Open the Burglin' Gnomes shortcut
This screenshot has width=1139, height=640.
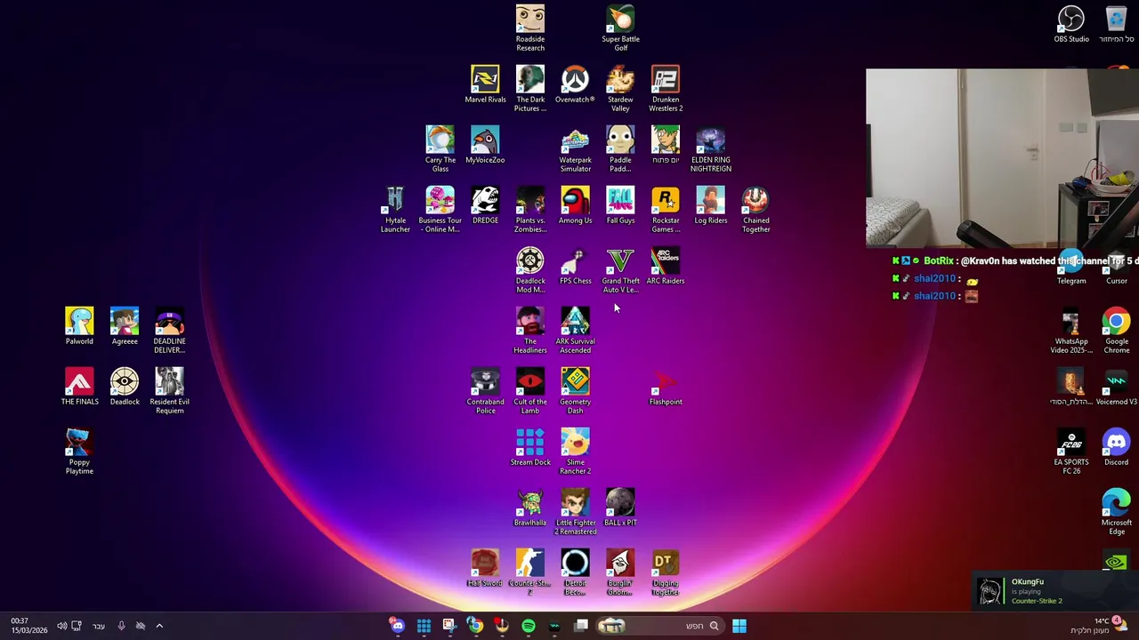click(x=620, y=572)
